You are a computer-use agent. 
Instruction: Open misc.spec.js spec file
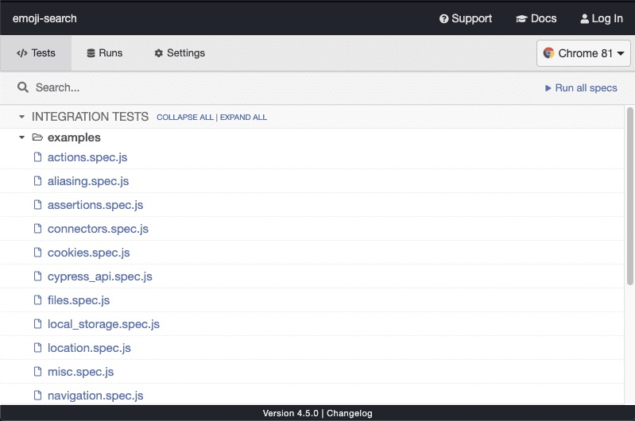80,372
